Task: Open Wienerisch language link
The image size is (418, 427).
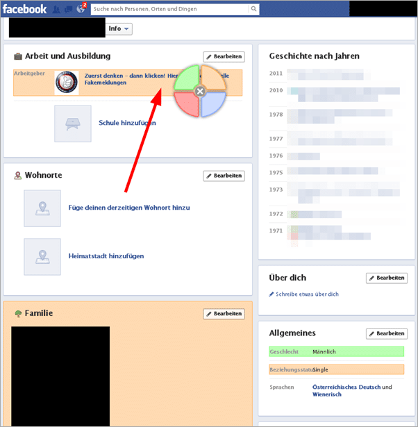Action: (x=327, y=394)
